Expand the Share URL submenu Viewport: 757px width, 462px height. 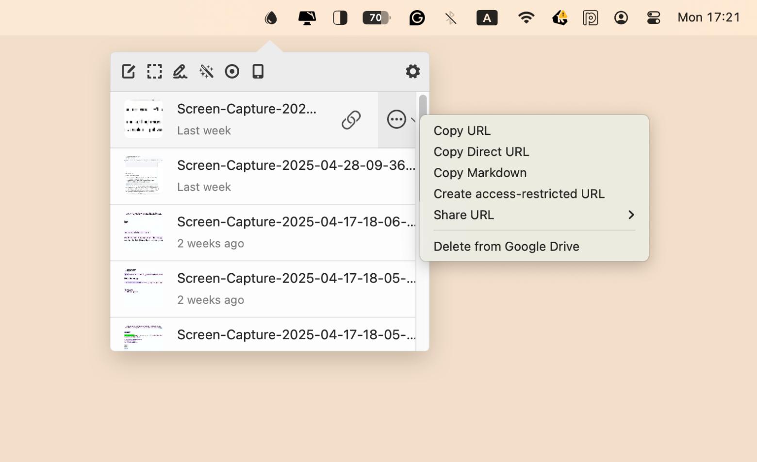pos(534,215)
